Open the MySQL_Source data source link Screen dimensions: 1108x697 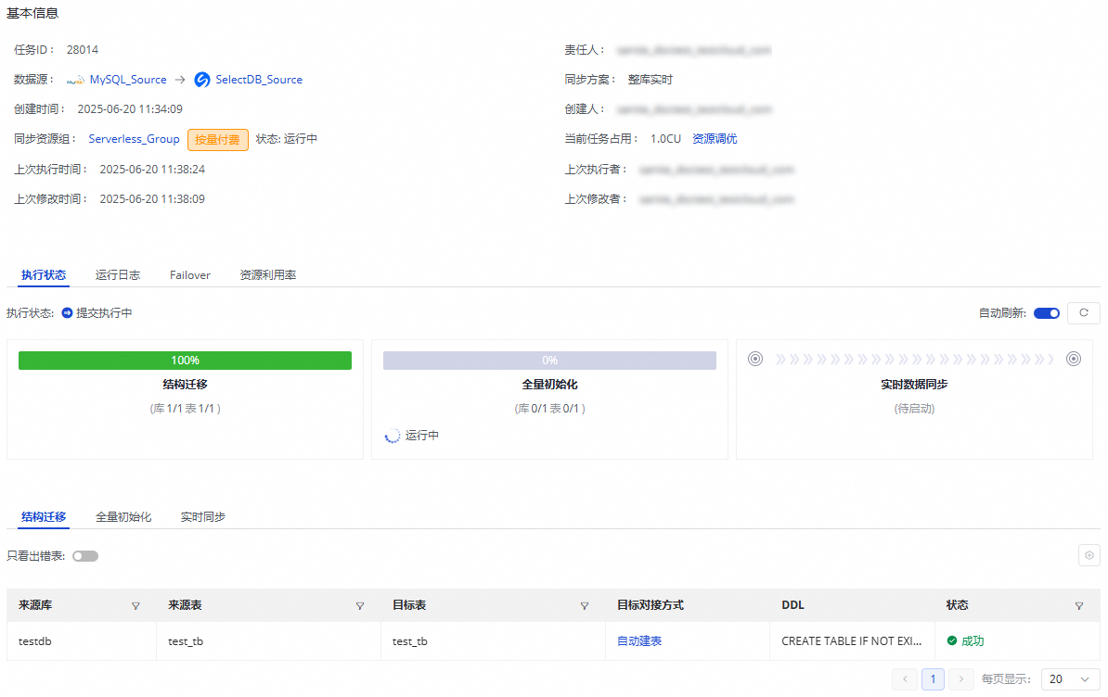click(x=128, y=80)
